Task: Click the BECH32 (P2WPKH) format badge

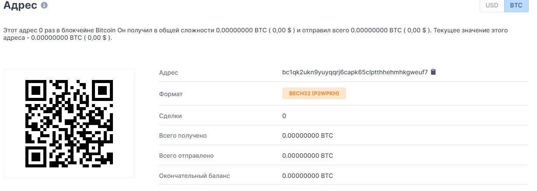Action: tap(314, 93)
